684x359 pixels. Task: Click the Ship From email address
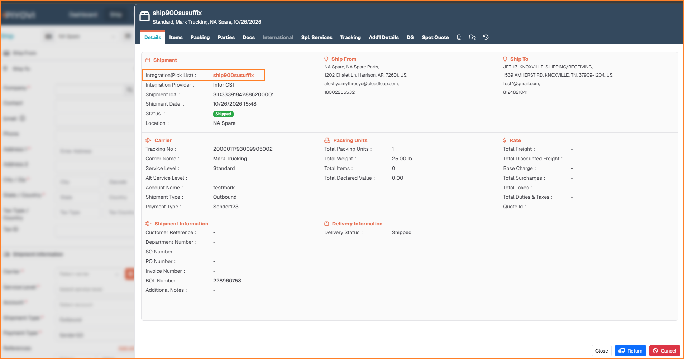(x=362, y=84)
